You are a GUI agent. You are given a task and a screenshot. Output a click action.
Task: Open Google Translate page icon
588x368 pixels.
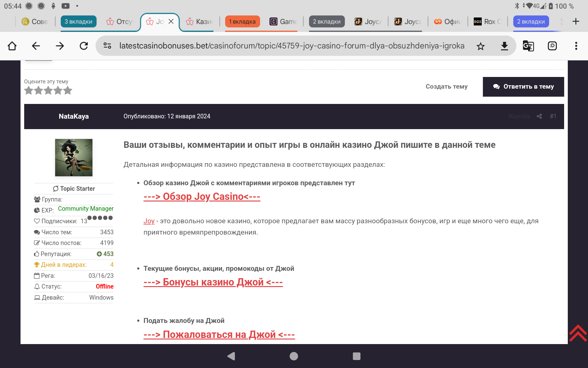click(x=528, y=46)
